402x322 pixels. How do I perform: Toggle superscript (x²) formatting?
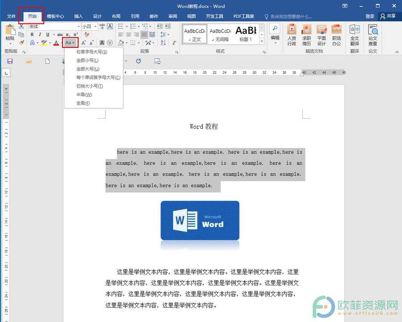(75, 34)
